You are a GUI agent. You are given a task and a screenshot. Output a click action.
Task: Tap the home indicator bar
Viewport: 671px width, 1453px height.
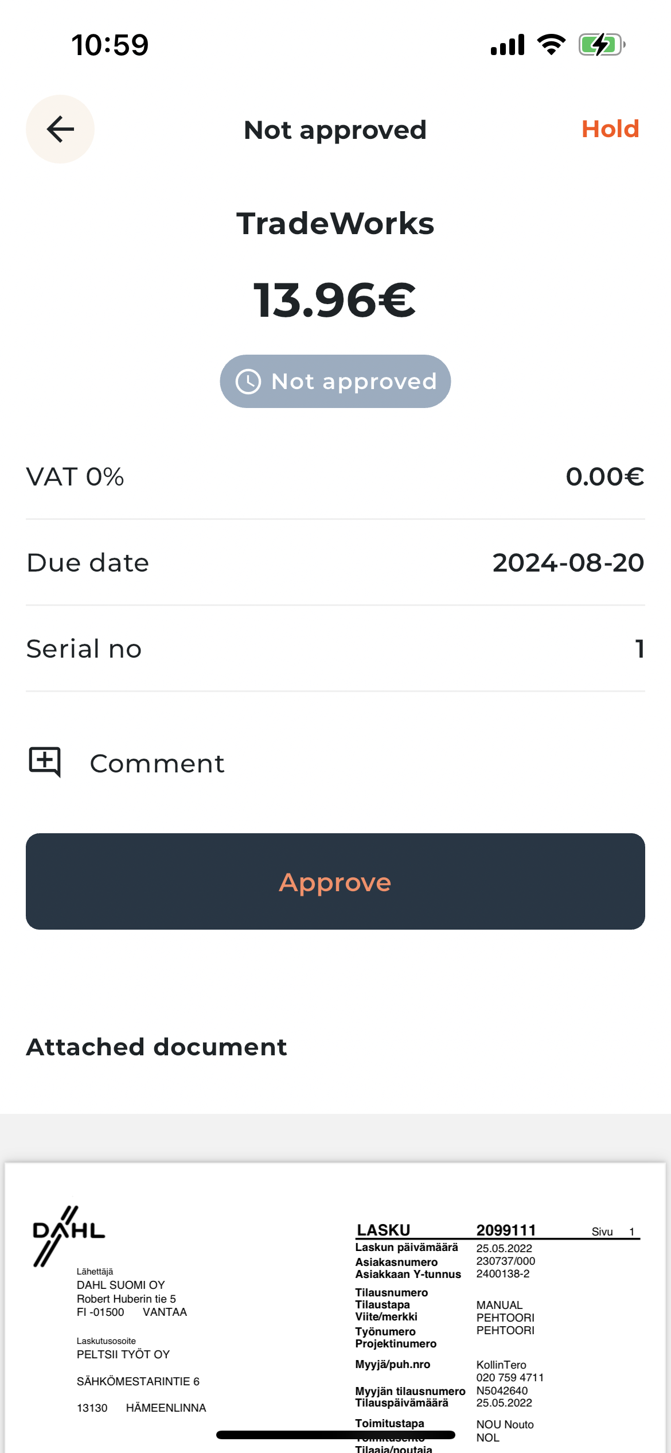click(335, 1435)
